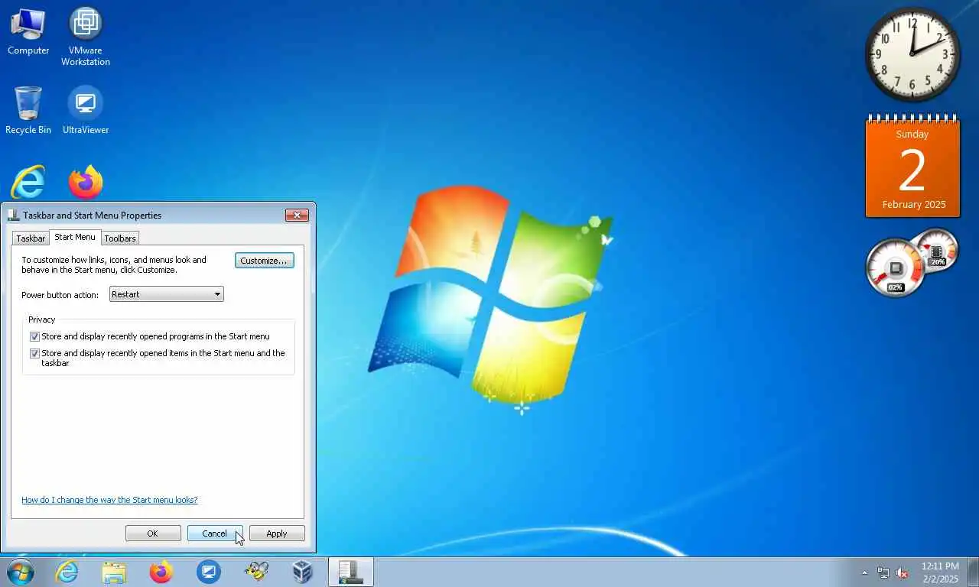Open the Start menu looks help link
Viewport: 979px width, 587px height.
pyautogui.click(x=109, y=500)
